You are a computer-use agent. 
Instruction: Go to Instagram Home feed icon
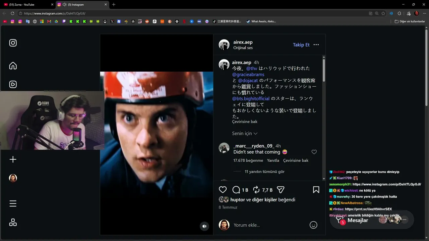13,66
